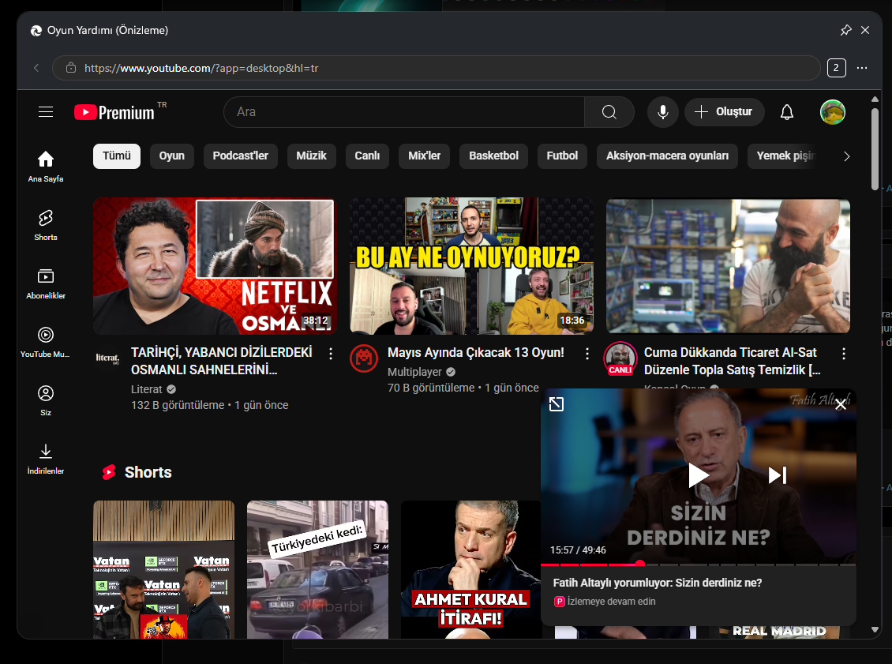Open Abonelikler in the sidebar
This screenshot has width=892, height=664.
pyautogui.click(x=46, y=284)
